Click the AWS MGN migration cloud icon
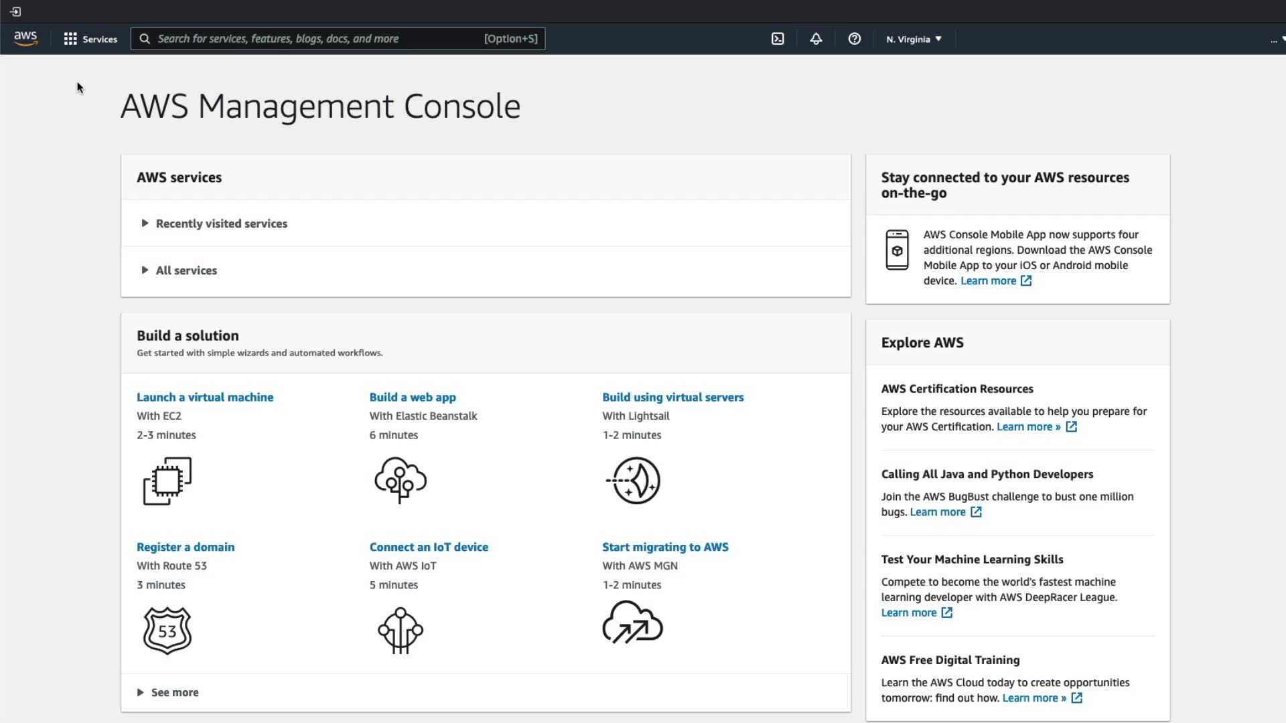Image resolution: width=1286 pixels, height=723 pixels. coord(632,623)
